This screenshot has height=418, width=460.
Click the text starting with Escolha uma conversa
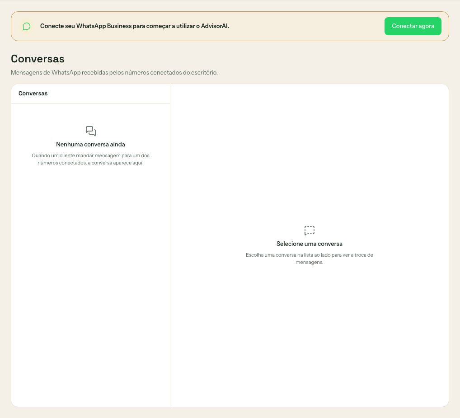[309, 258]
